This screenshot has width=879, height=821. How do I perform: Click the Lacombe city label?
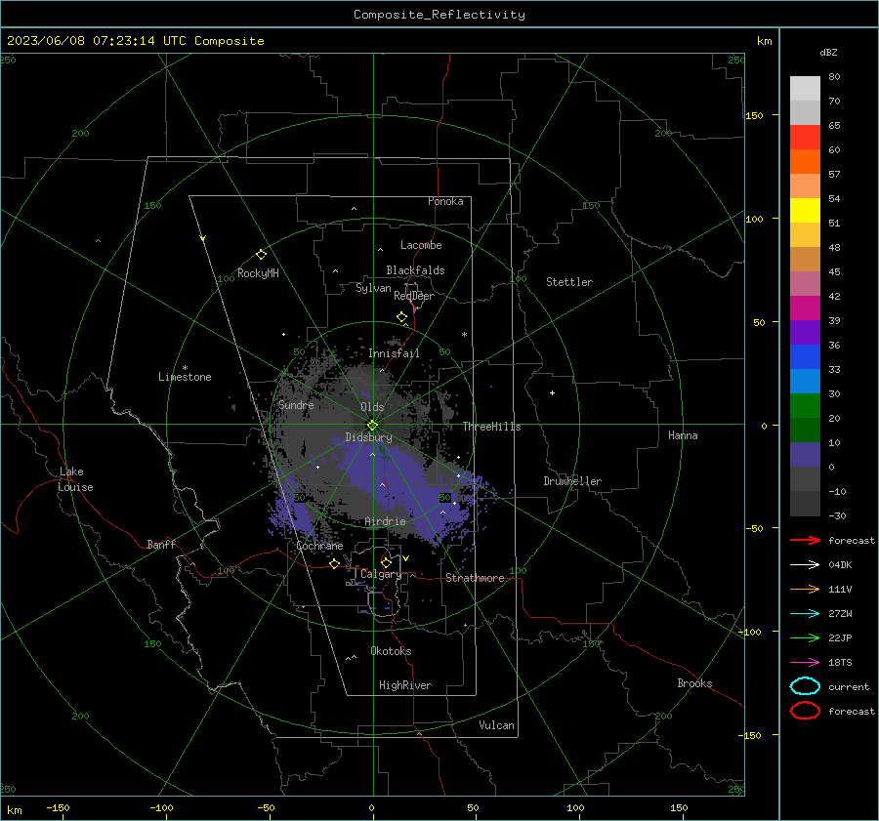[x=421, y=245]
